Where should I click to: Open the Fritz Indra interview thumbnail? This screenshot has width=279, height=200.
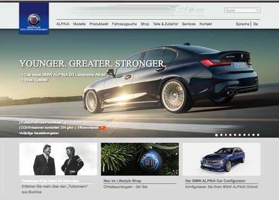(58, 159)
